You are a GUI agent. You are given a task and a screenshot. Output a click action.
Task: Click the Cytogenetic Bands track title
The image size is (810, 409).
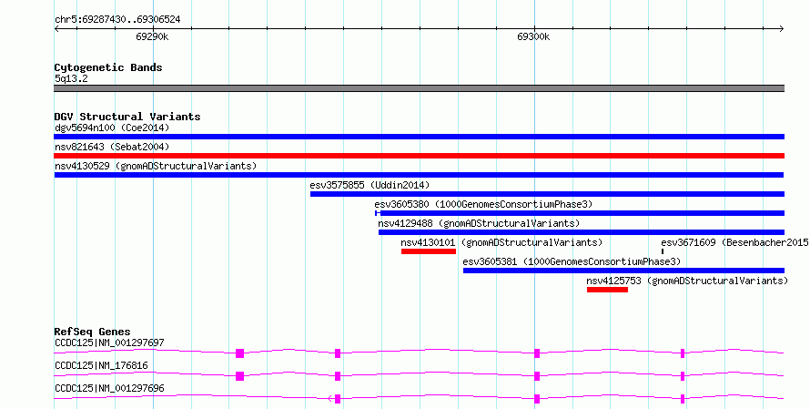point(108,67)
